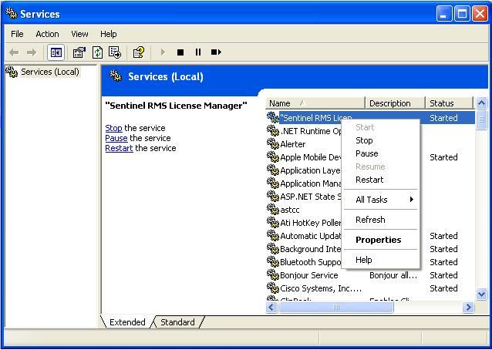Choose Properties in the context menu
The width and height of the screenshot is (492, 350).
(378, 240)
